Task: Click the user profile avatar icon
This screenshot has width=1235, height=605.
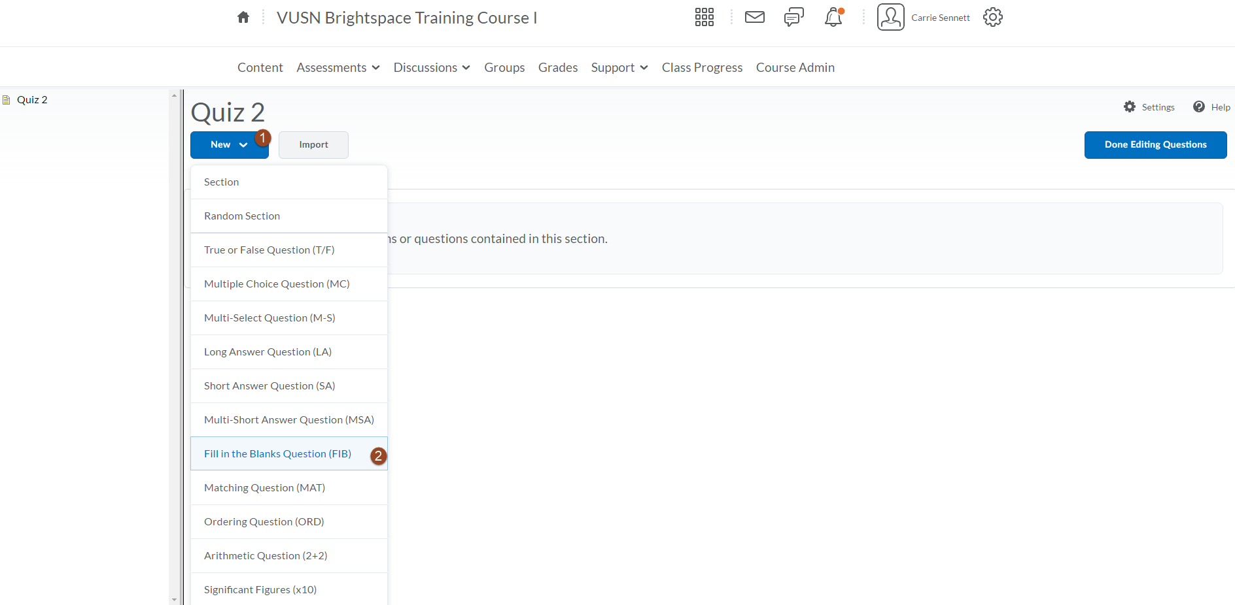Action: pos(891,18)
